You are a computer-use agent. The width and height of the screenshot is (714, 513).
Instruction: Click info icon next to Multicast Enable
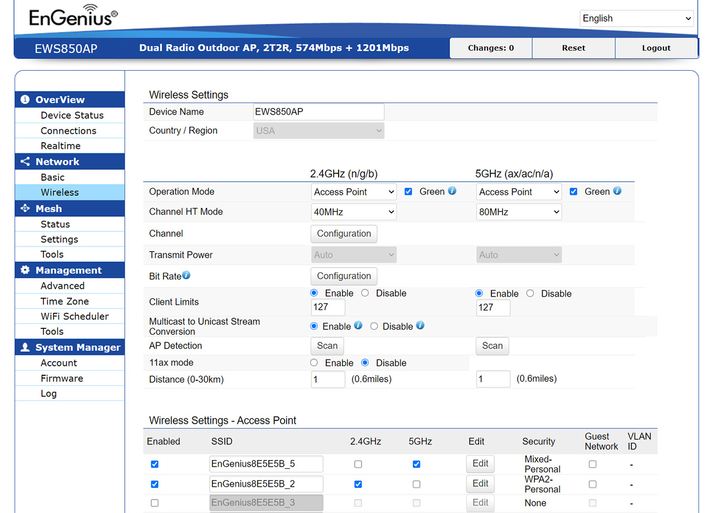tap(358, 325)
